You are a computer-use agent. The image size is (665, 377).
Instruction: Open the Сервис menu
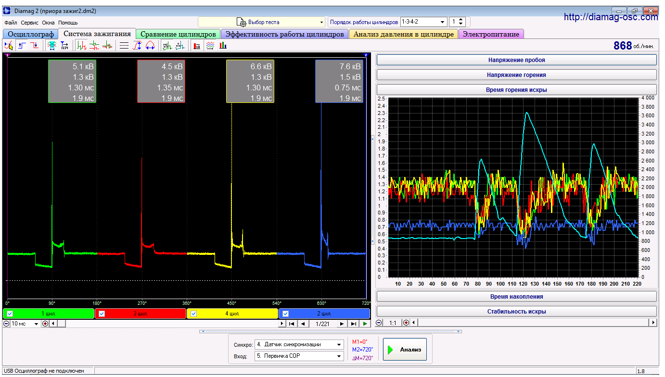(x=30, y=23)
